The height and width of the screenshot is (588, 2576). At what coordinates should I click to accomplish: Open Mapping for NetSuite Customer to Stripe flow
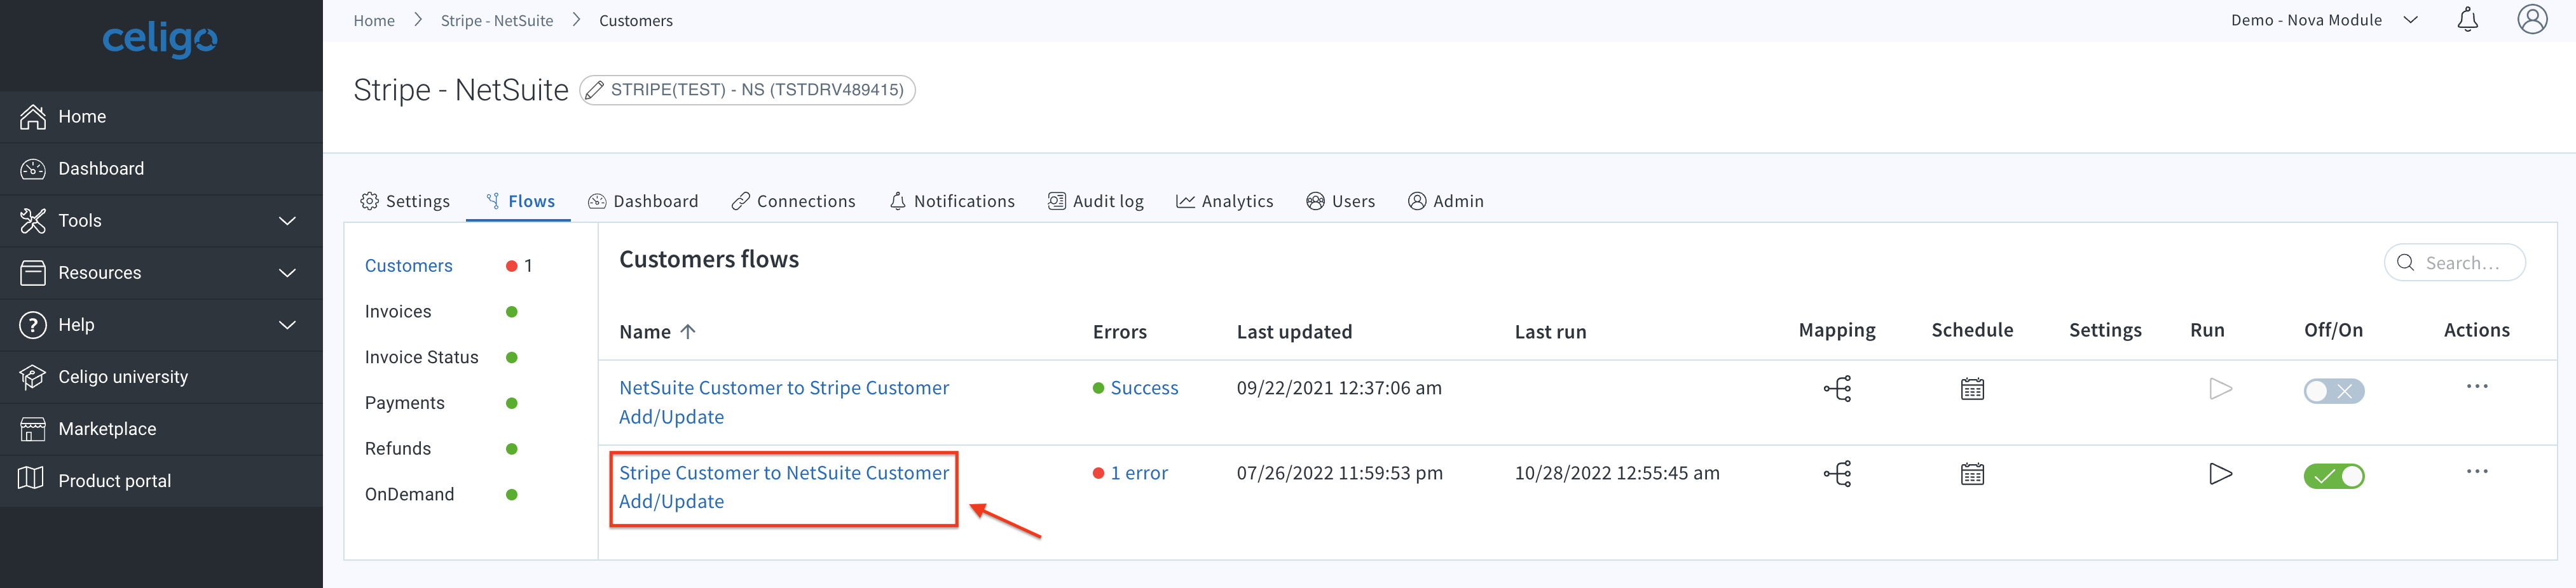click(1837, 389)
